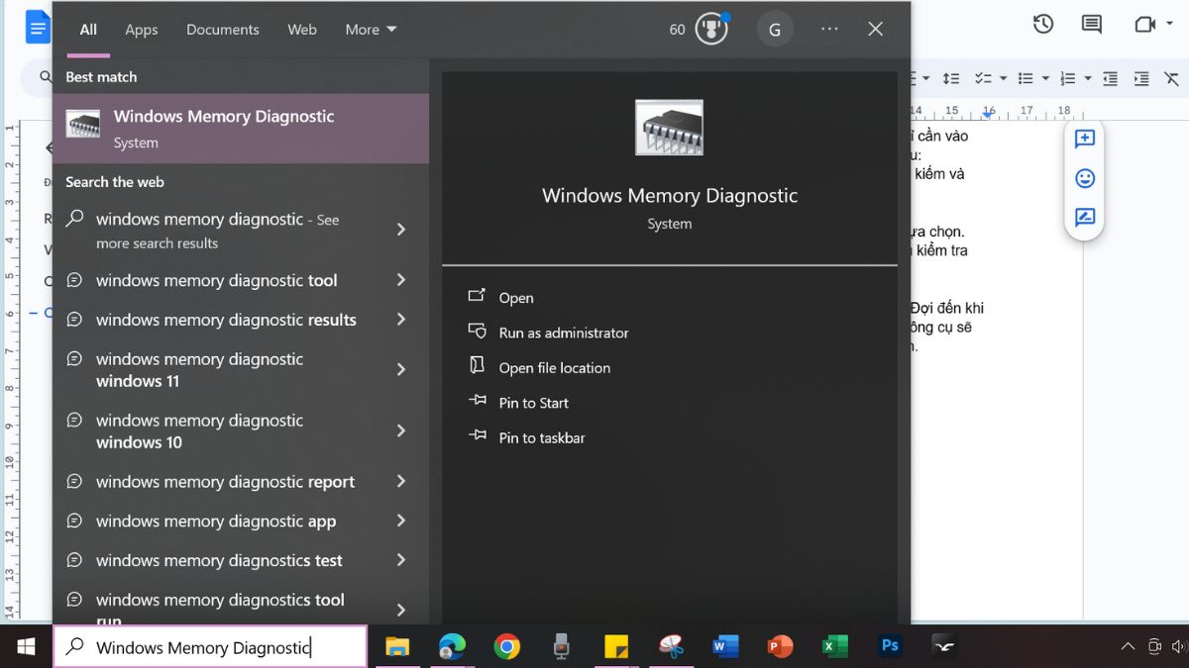Open the microphone app on the taskbar
Image resolution: width=1189 pixels, height=668 pixels.
click(x=562, y=647)
